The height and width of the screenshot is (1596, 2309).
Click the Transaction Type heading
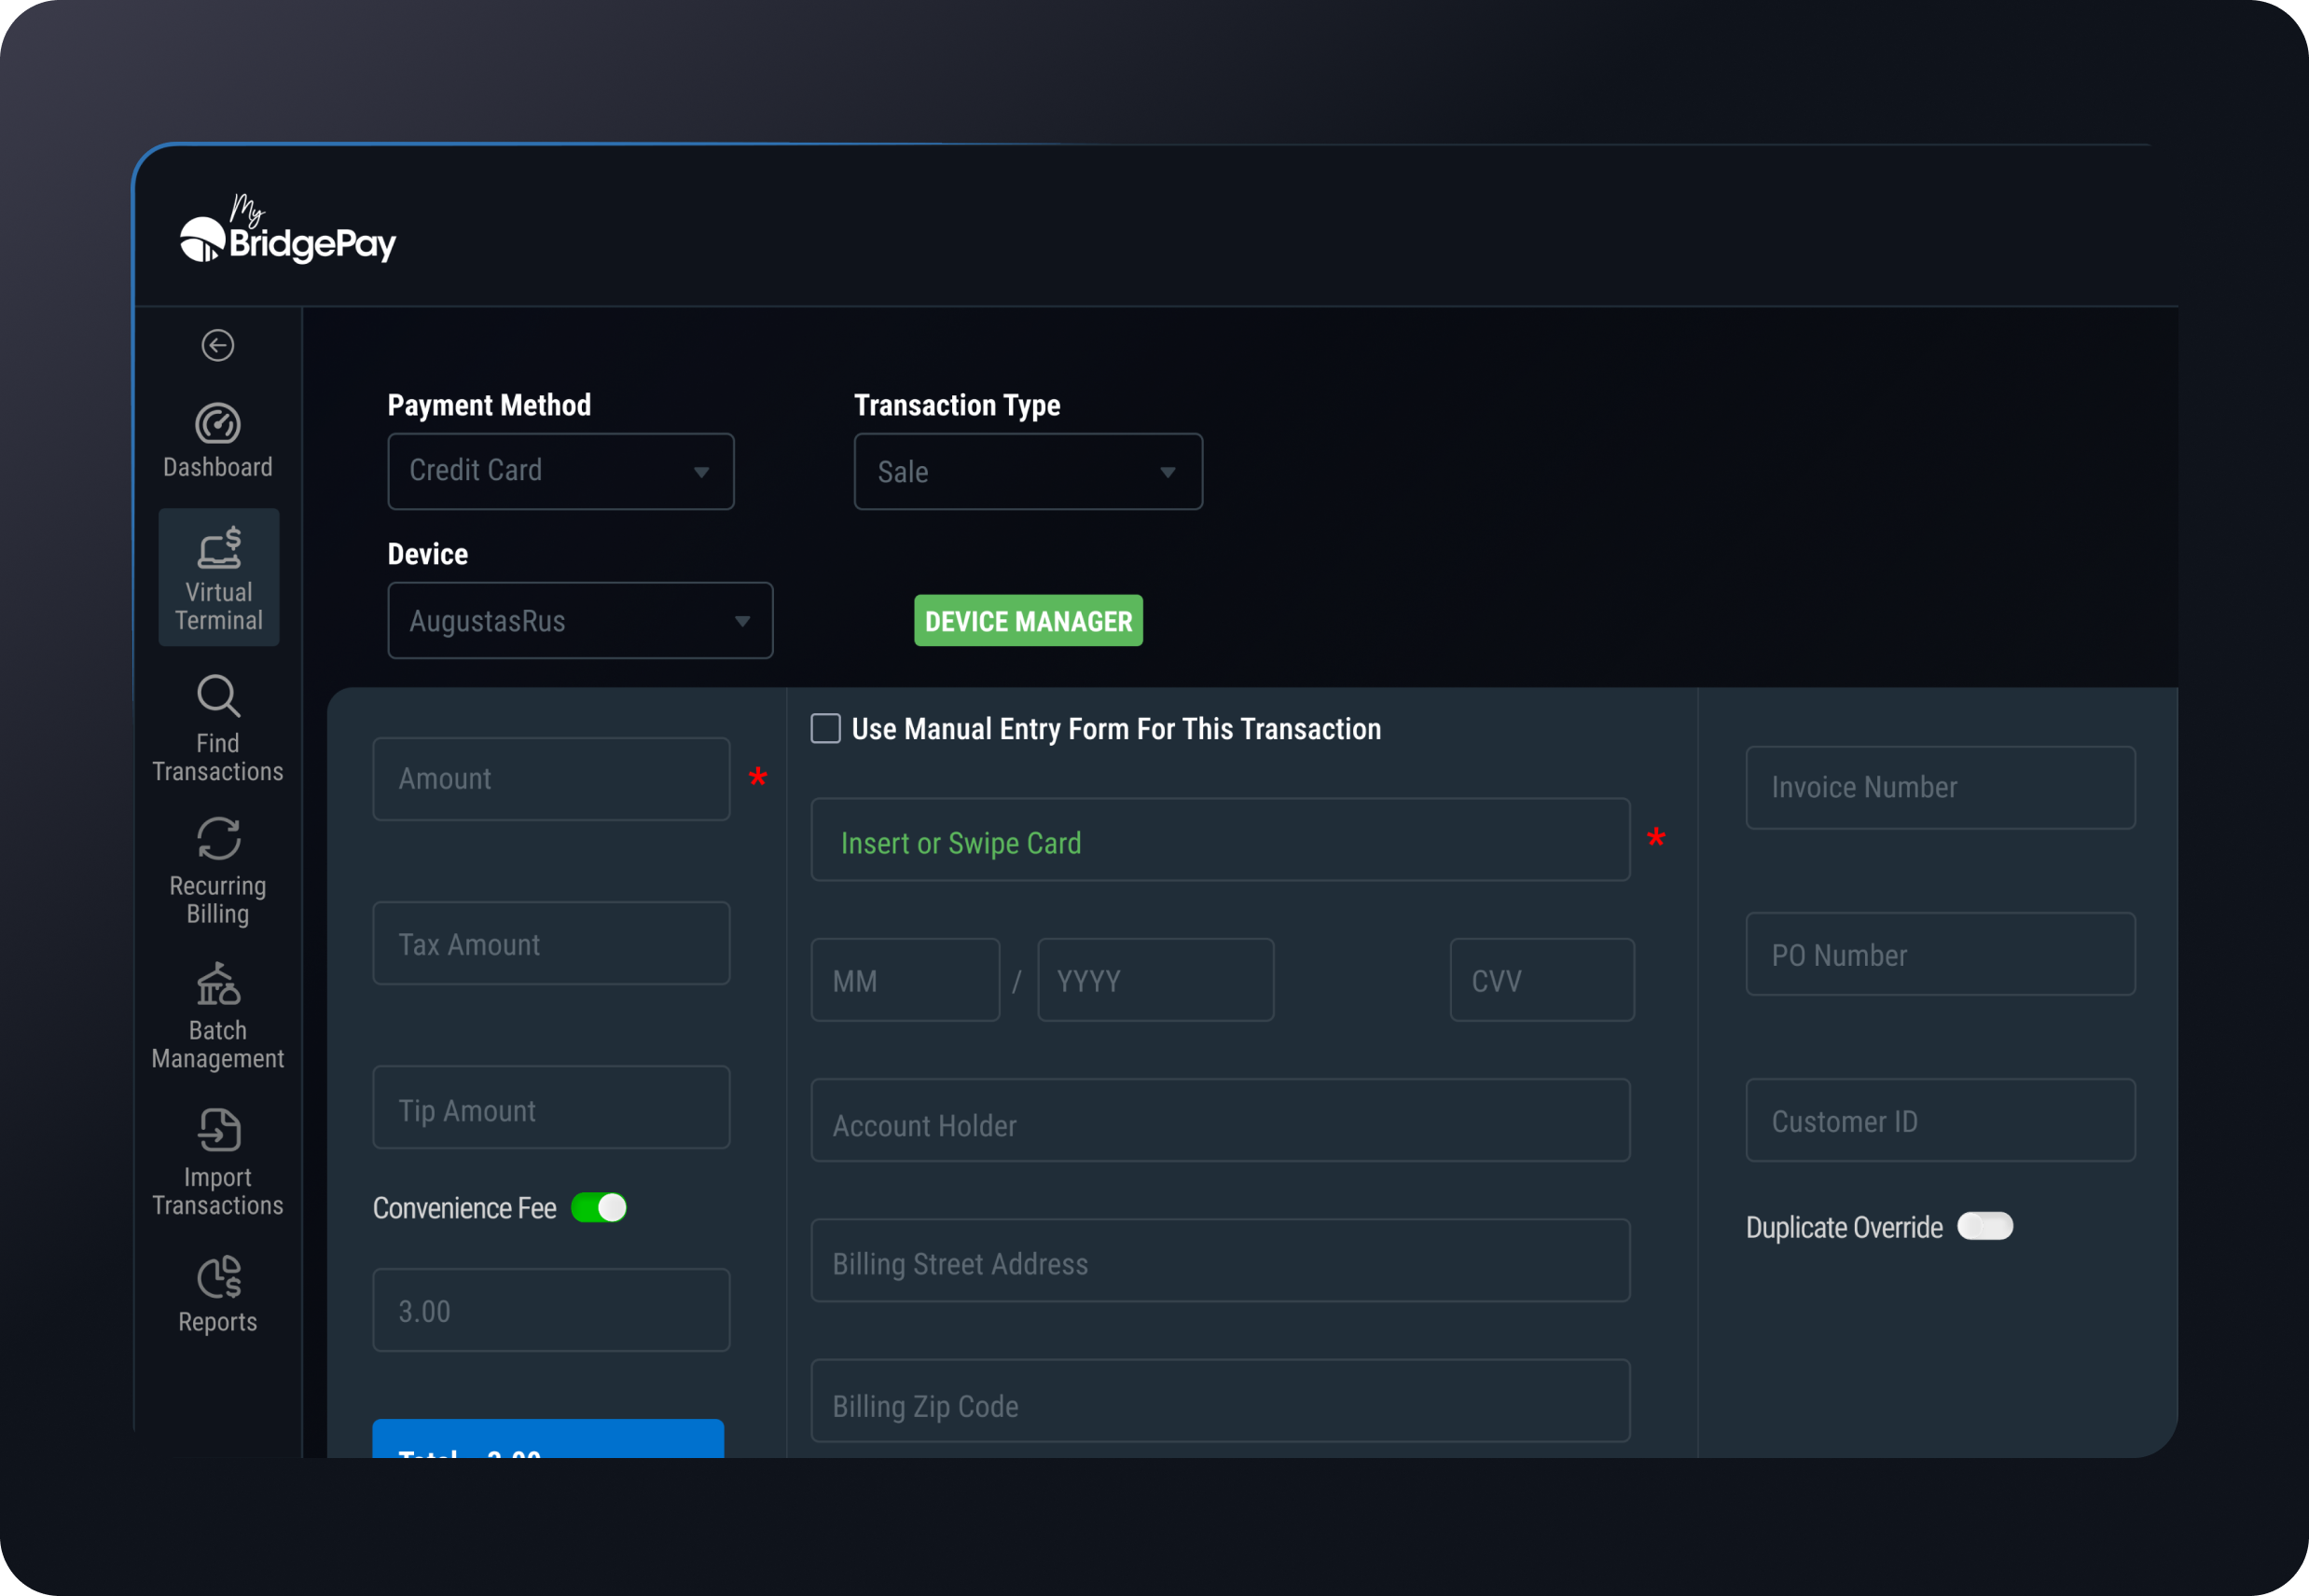click(957, 405)
